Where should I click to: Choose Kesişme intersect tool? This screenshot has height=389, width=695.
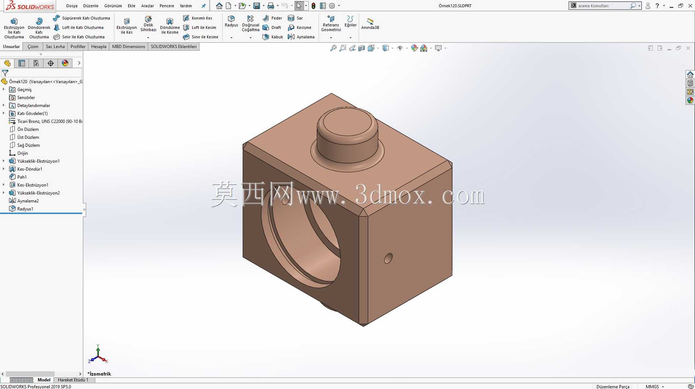pos(299,27)
